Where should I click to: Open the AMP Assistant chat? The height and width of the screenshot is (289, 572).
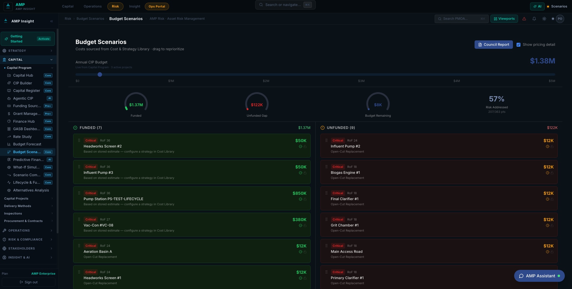pyautogui.click(x=539, y=276)
